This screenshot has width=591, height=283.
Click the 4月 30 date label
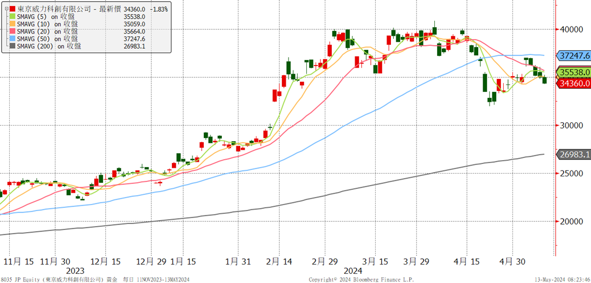[x=512, y=261]
